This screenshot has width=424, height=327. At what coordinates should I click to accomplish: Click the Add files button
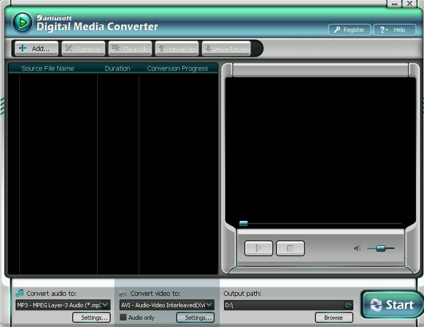(x=36, y=48)
